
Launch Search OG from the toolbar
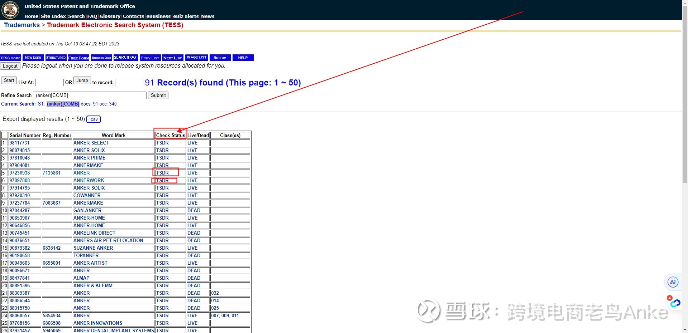(125, 58)
